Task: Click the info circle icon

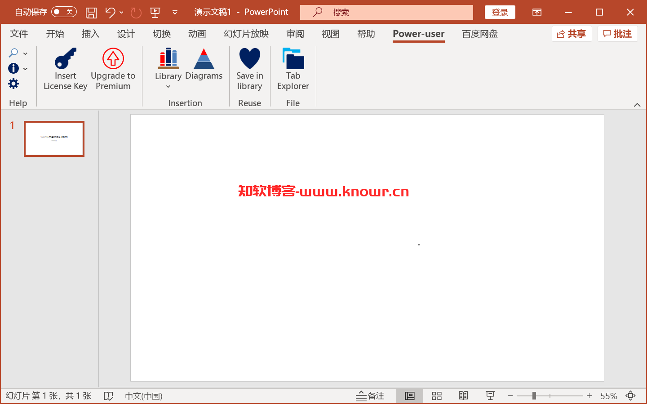Action: (13, 68)
